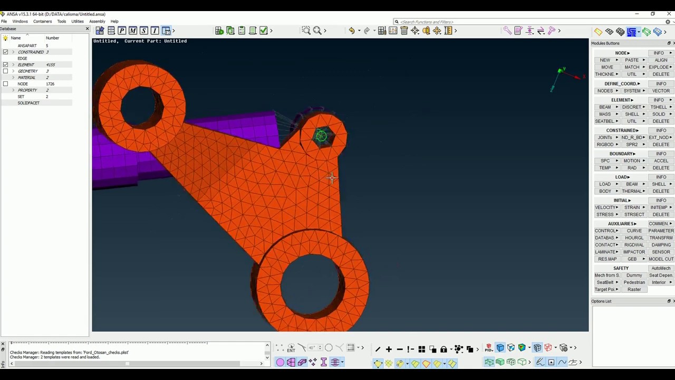Click the ALIGN button

click(661, 60)
